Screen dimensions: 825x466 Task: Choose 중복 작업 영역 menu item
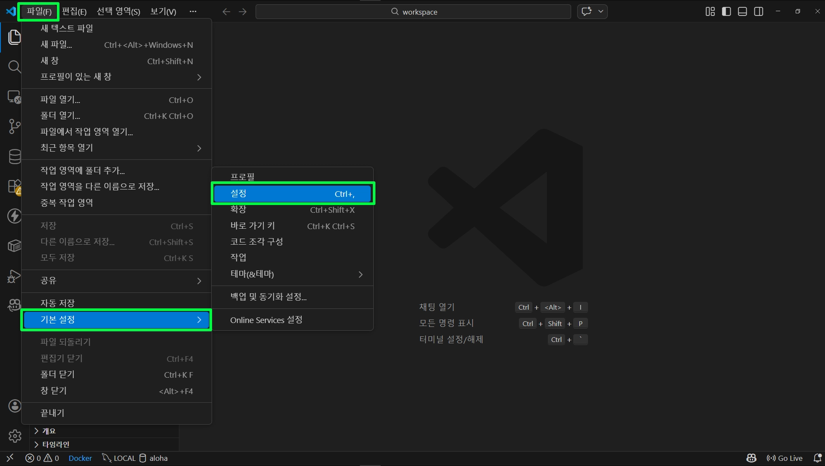(116, 203)
